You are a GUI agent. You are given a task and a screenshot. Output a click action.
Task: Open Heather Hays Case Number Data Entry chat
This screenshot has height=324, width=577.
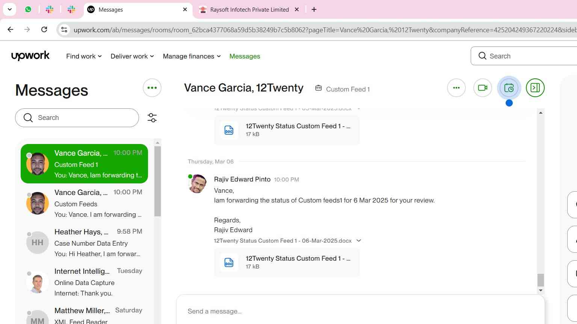[x=84, y=243]
